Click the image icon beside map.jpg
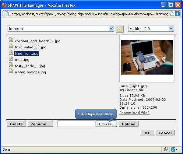This screenshot has height=154, width=183. pyautogui.click(x=11, y=58)
